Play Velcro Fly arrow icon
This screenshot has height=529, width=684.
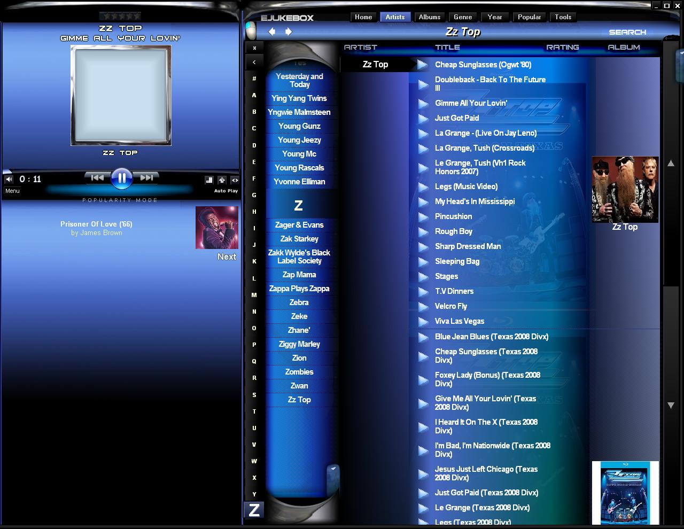click(423, 307)
